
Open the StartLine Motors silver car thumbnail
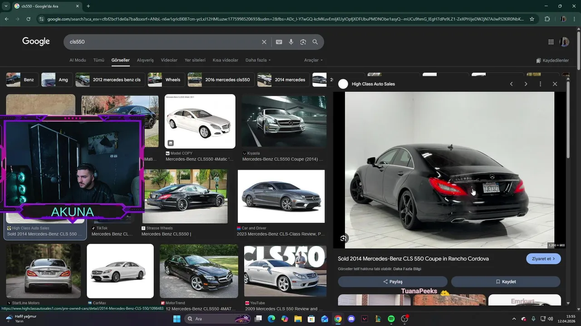43,271
